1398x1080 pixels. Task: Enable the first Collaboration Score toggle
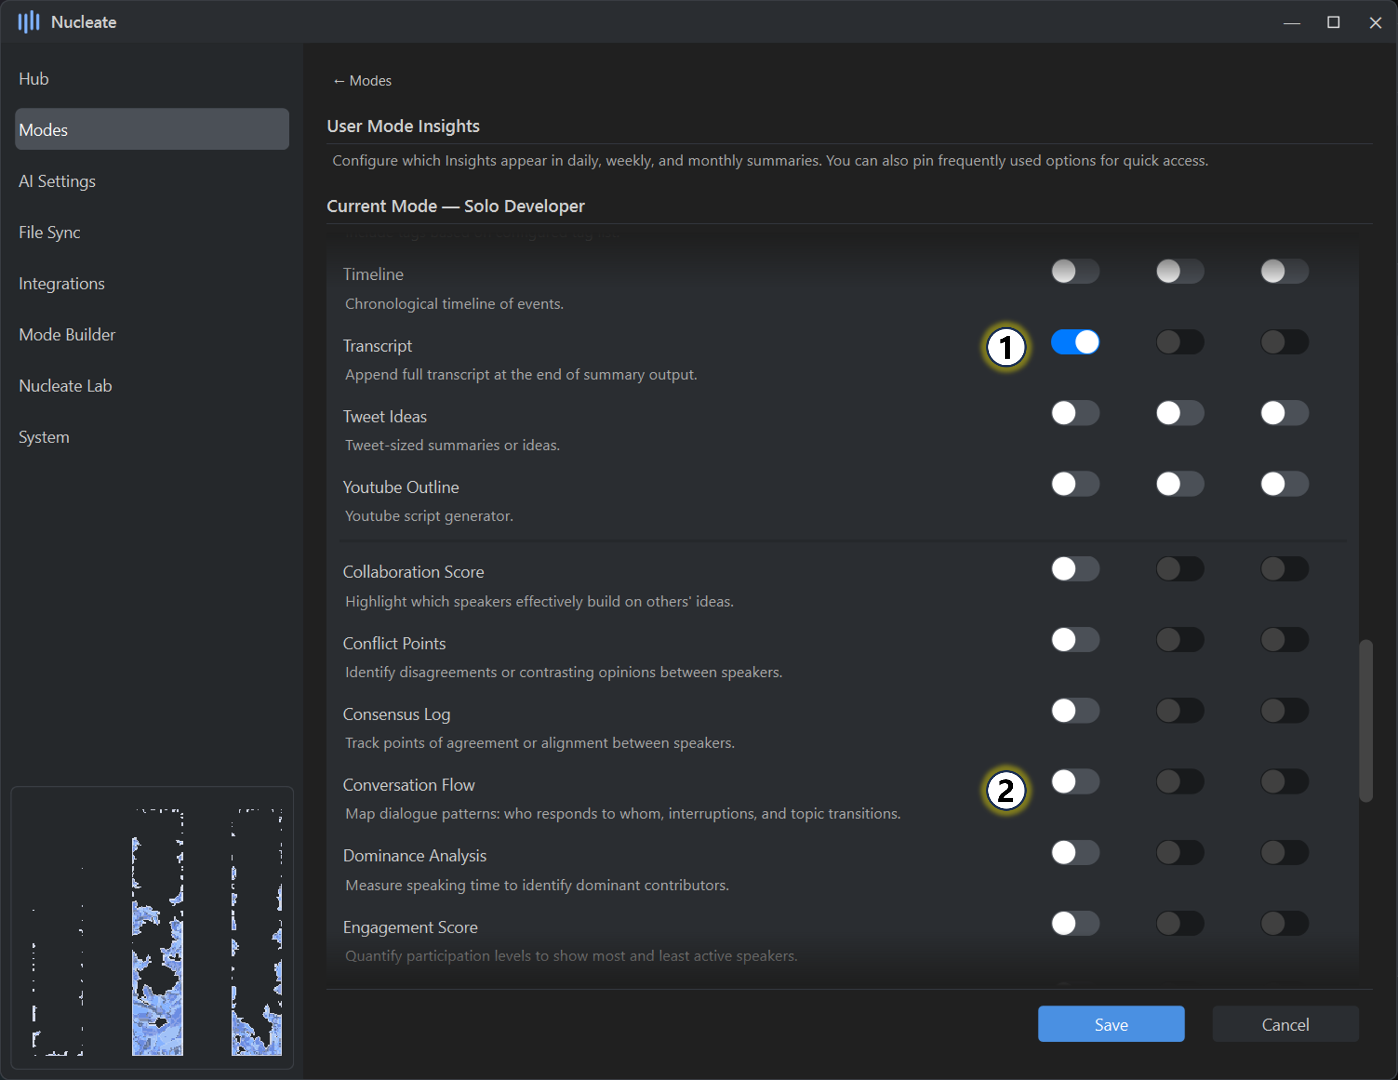(x=1075, y=569)
